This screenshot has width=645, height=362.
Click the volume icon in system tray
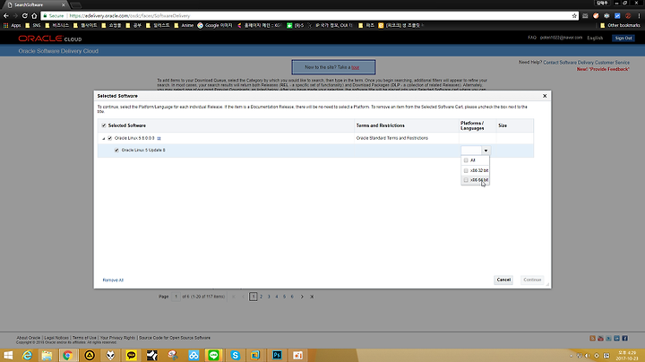pyautogui.click(x=588, y=356)
